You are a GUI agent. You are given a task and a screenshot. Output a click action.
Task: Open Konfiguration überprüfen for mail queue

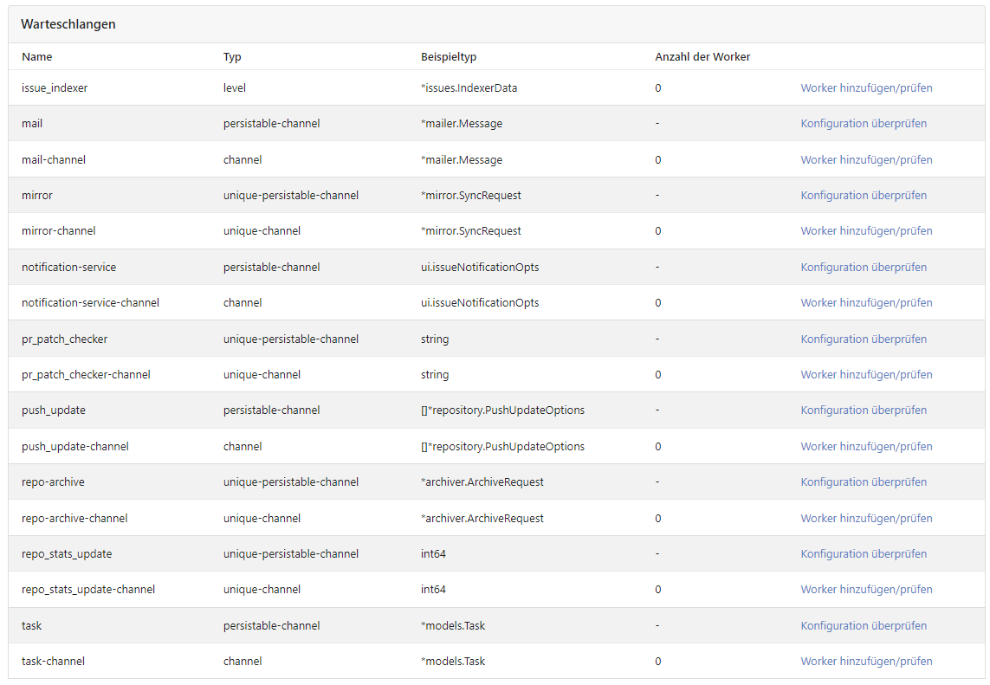coord(864,123)
